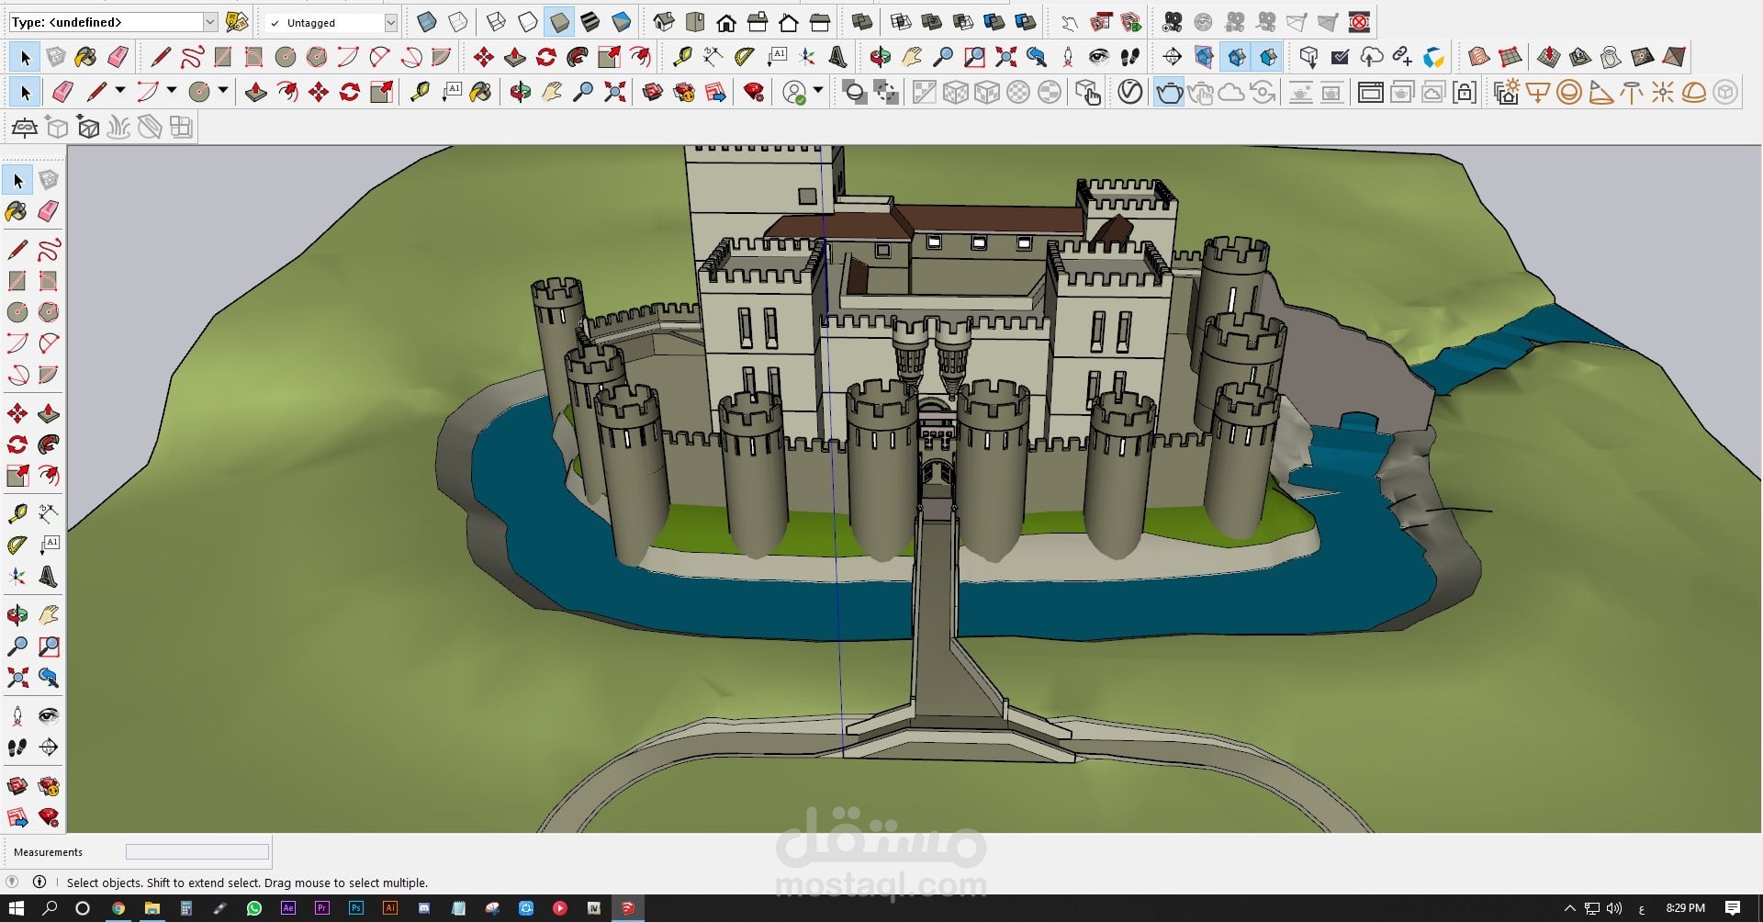Open the V-Ray Asset Editor
Image resolution: width=1763 pixels, height=922 pixels.
1130,92
